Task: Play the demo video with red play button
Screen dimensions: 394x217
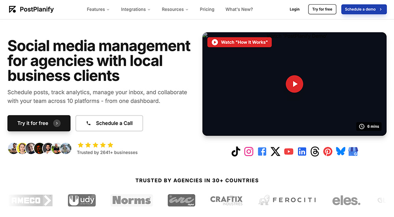Action: (x=294, y=84)
